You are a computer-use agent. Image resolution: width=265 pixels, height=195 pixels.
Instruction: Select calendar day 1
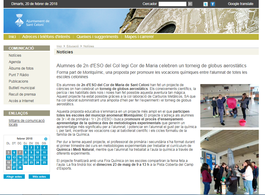point(26,148)
